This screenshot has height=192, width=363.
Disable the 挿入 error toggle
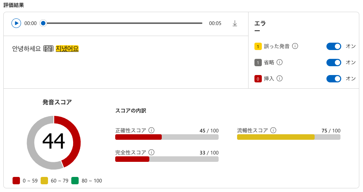tap(333, 78)
